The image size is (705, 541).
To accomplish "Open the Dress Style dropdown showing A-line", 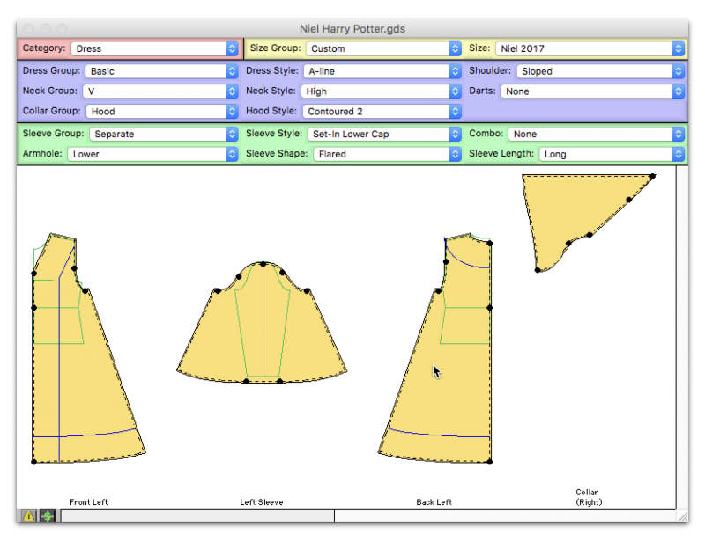I will click(x=382, y=71).
